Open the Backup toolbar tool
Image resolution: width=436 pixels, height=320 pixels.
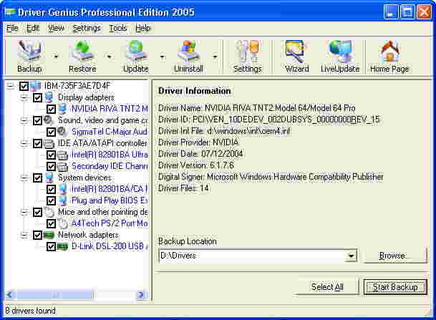coord(29,57)
